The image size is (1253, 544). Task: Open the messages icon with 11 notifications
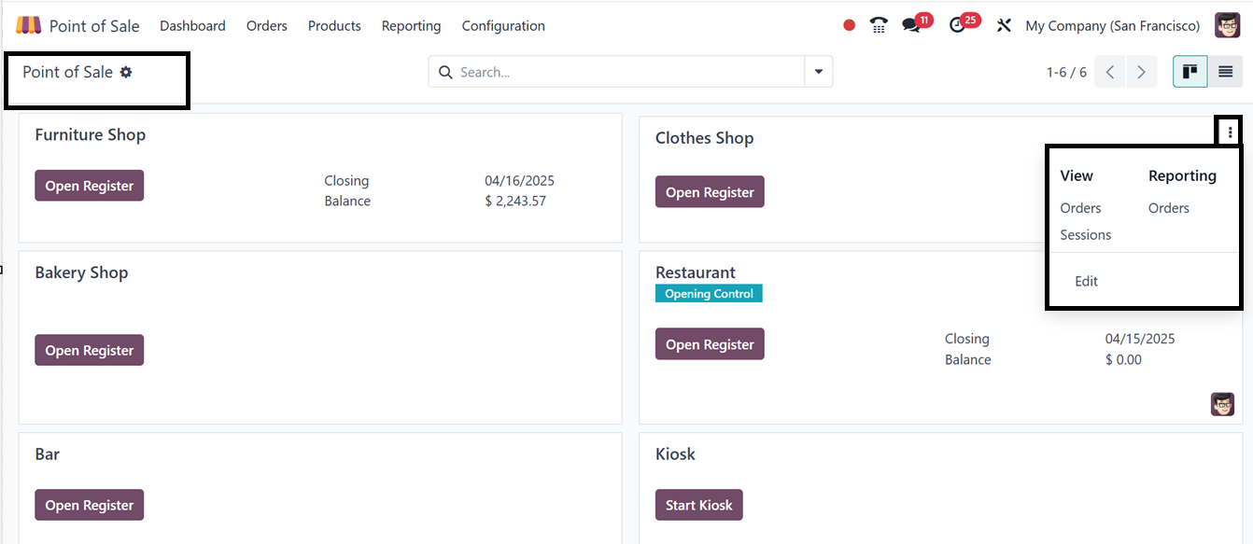point(911,26)
